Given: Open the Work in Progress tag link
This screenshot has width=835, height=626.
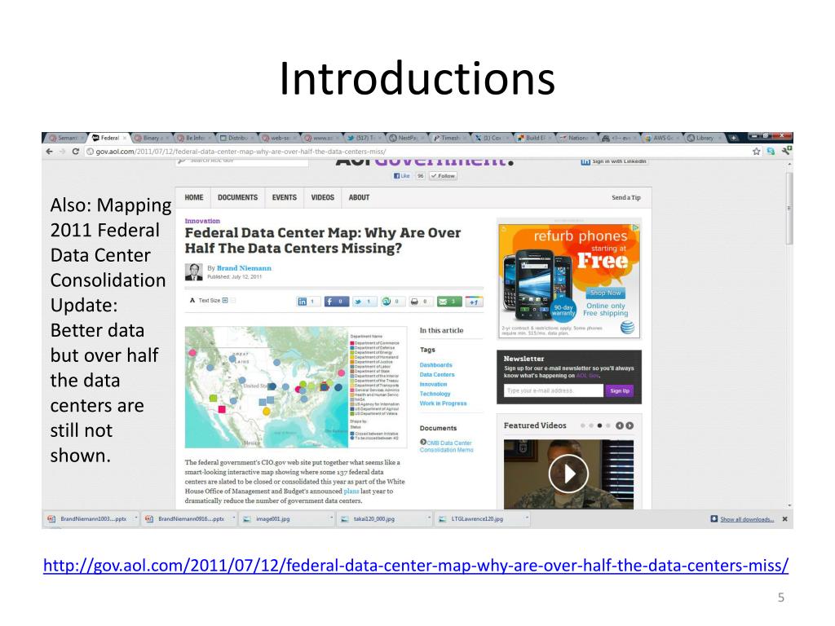Looking at the screenshot, I should tap(443, 403).
